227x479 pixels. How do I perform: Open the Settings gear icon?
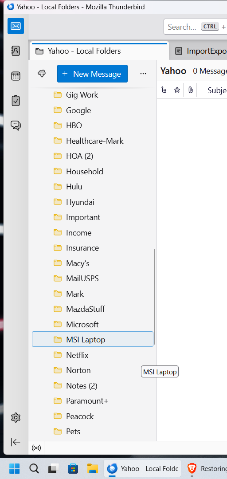click(x=16, y=417)
